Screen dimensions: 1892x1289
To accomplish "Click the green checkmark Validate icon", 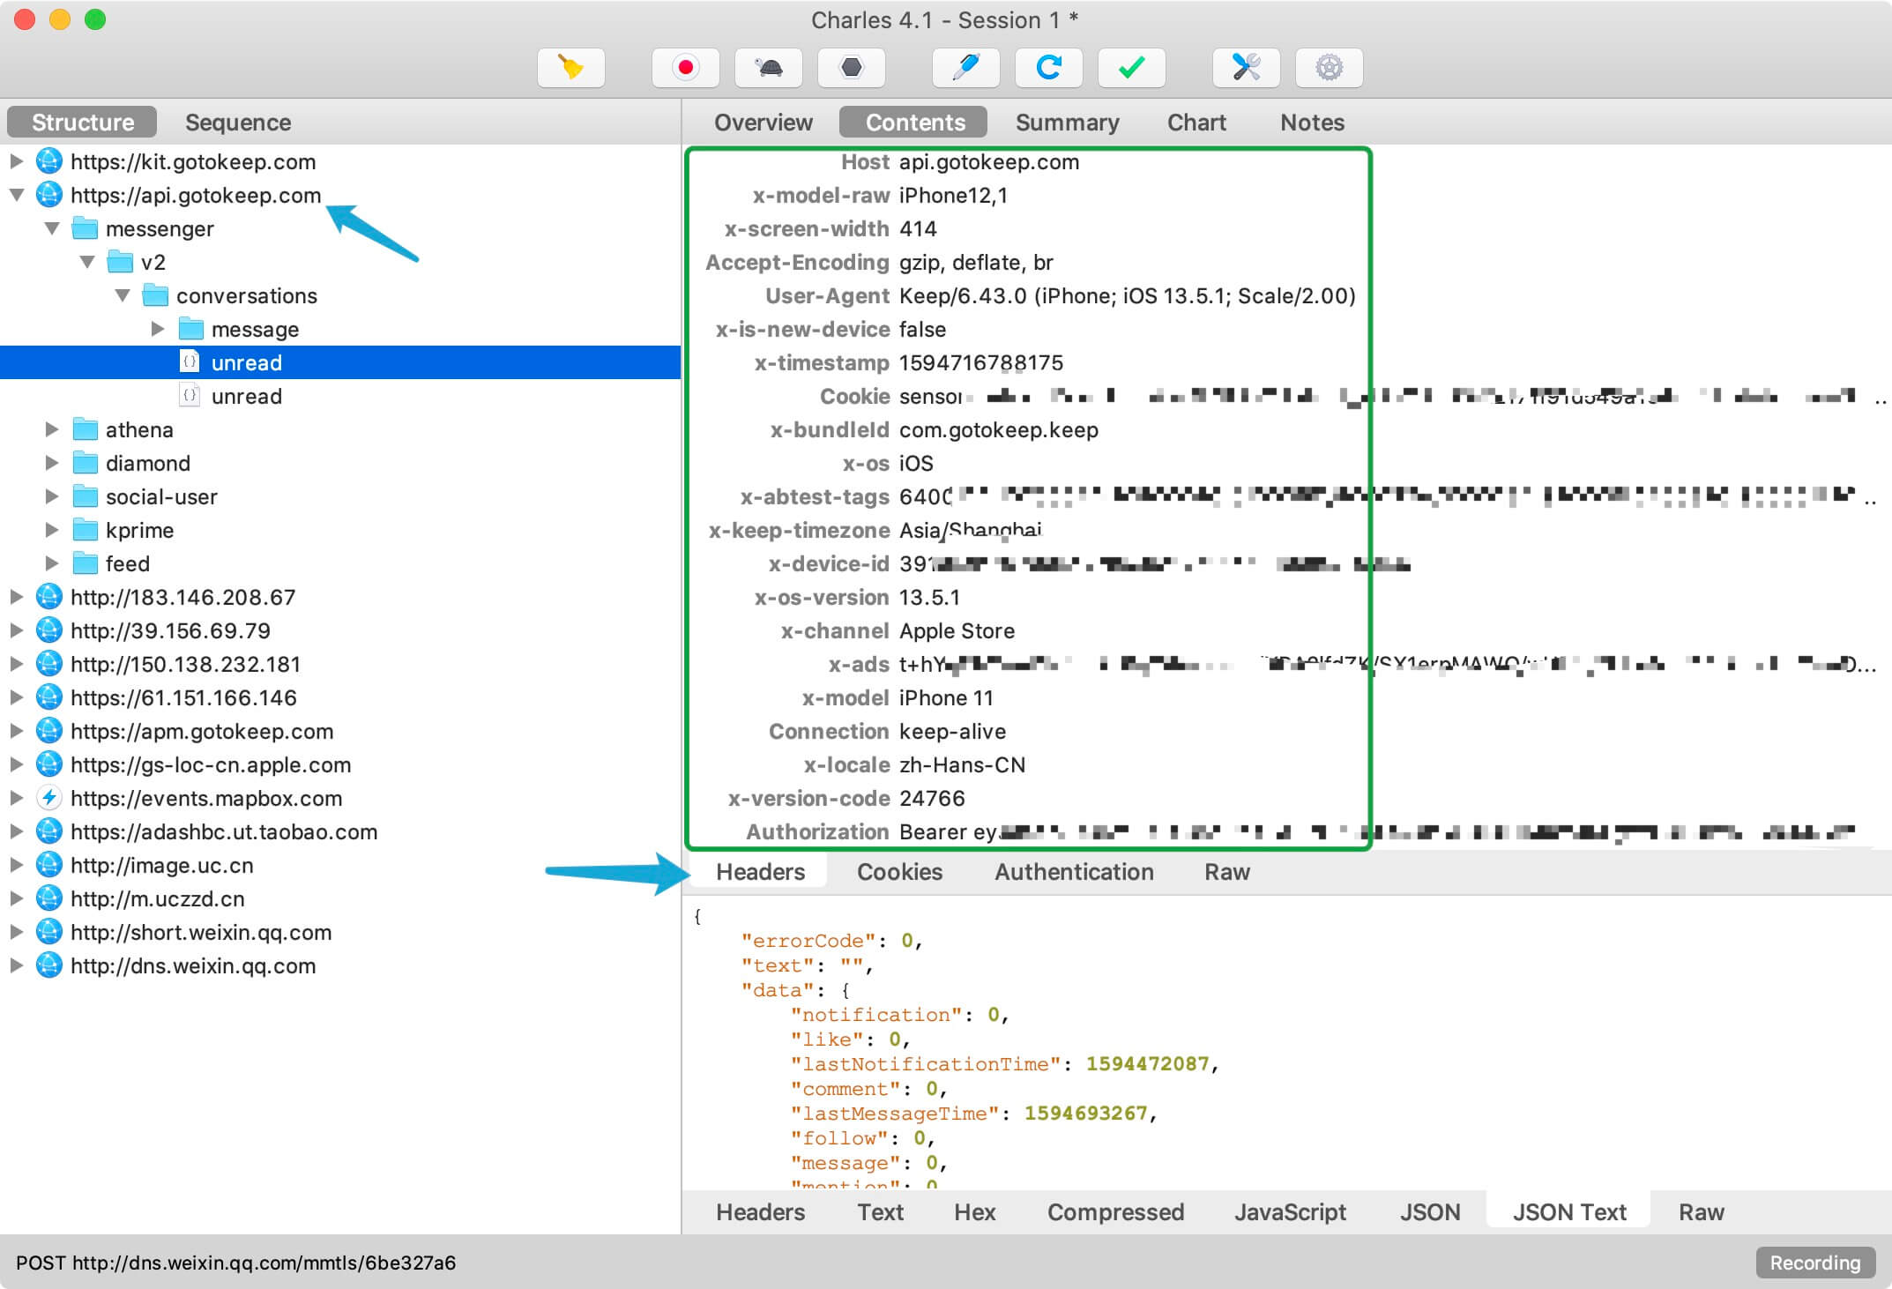I will point(1132,68).
